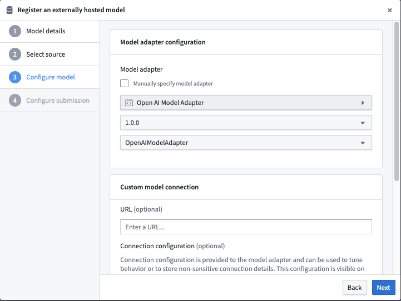Open the OpenAIModelAdapter class dropdown
401x301 pixels.
246,143
